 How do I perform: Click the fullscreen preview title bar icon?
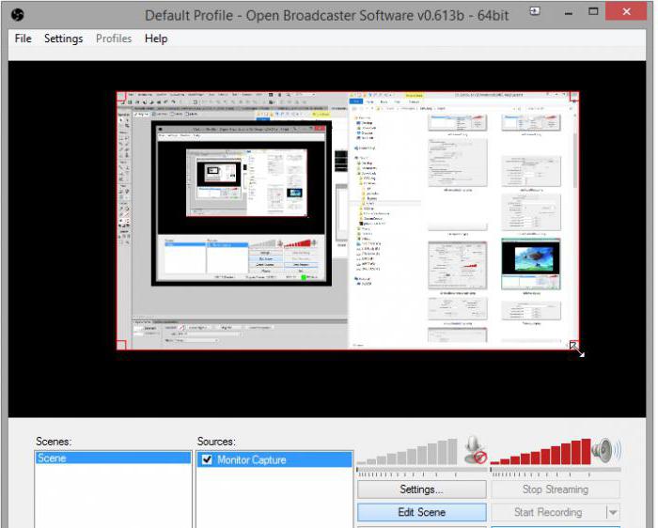(535, 11)
